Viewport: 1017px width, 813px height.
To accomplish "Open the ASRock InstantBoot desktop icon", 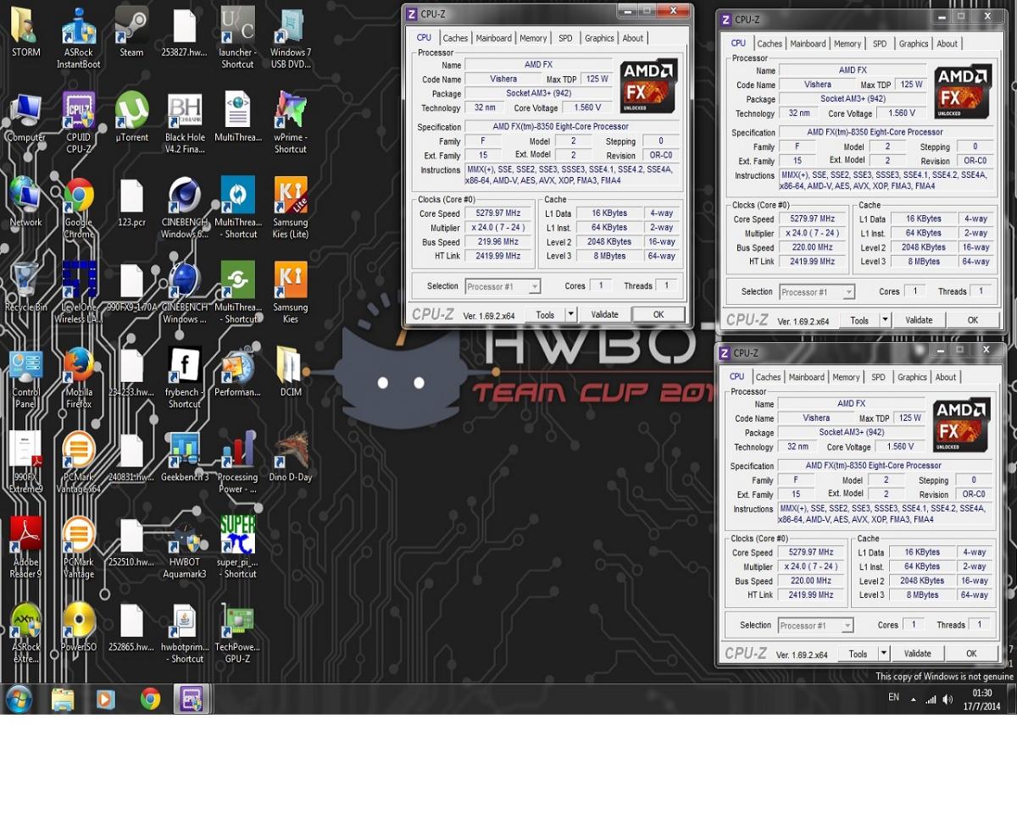I will click(79, 38).
